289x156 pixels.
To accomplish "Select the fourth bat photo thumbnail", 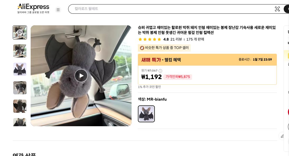I will (20, 88).
